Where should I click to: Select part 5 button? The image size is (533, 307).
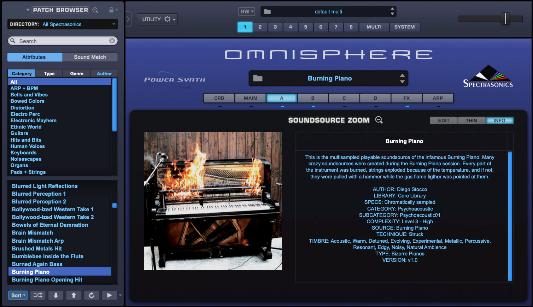click(306, 27)
